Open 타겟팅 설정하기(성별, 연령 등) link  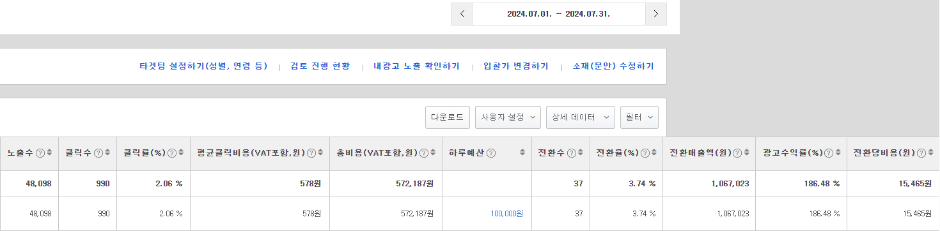click(203, 66)
